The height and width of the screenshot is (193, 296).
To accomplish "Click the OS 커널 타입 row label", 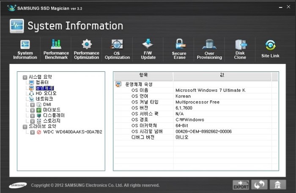I will tap(145, 102).
